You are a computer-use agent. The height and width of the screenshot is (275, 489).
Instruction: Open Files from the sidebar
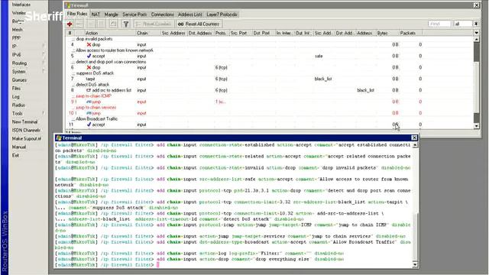(16, 89)
